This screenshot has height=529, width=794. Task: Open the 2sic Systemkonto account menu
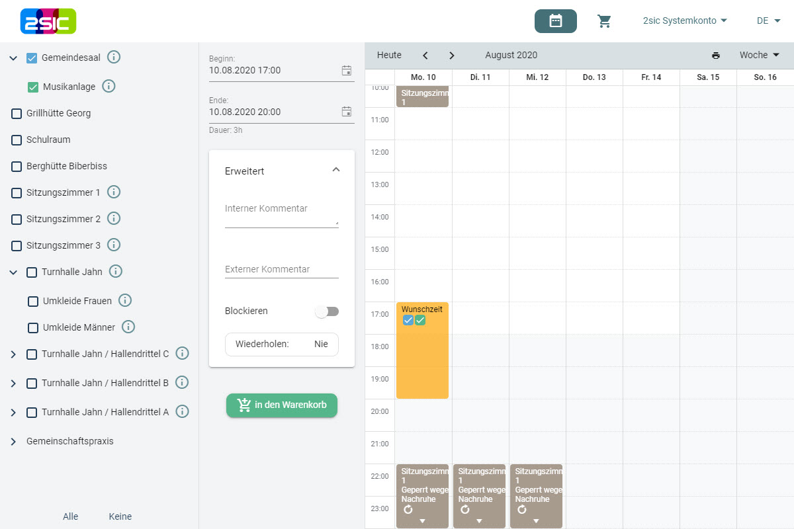tap(685, 21)
